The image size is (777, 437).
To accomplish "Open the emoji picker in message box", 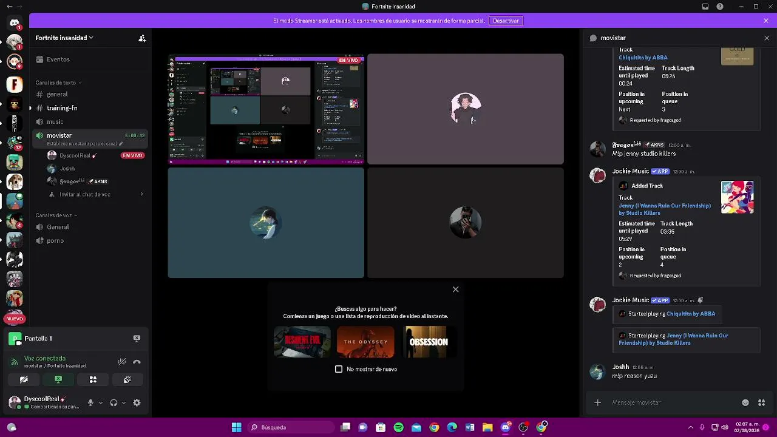I will (x=745, y=402).
